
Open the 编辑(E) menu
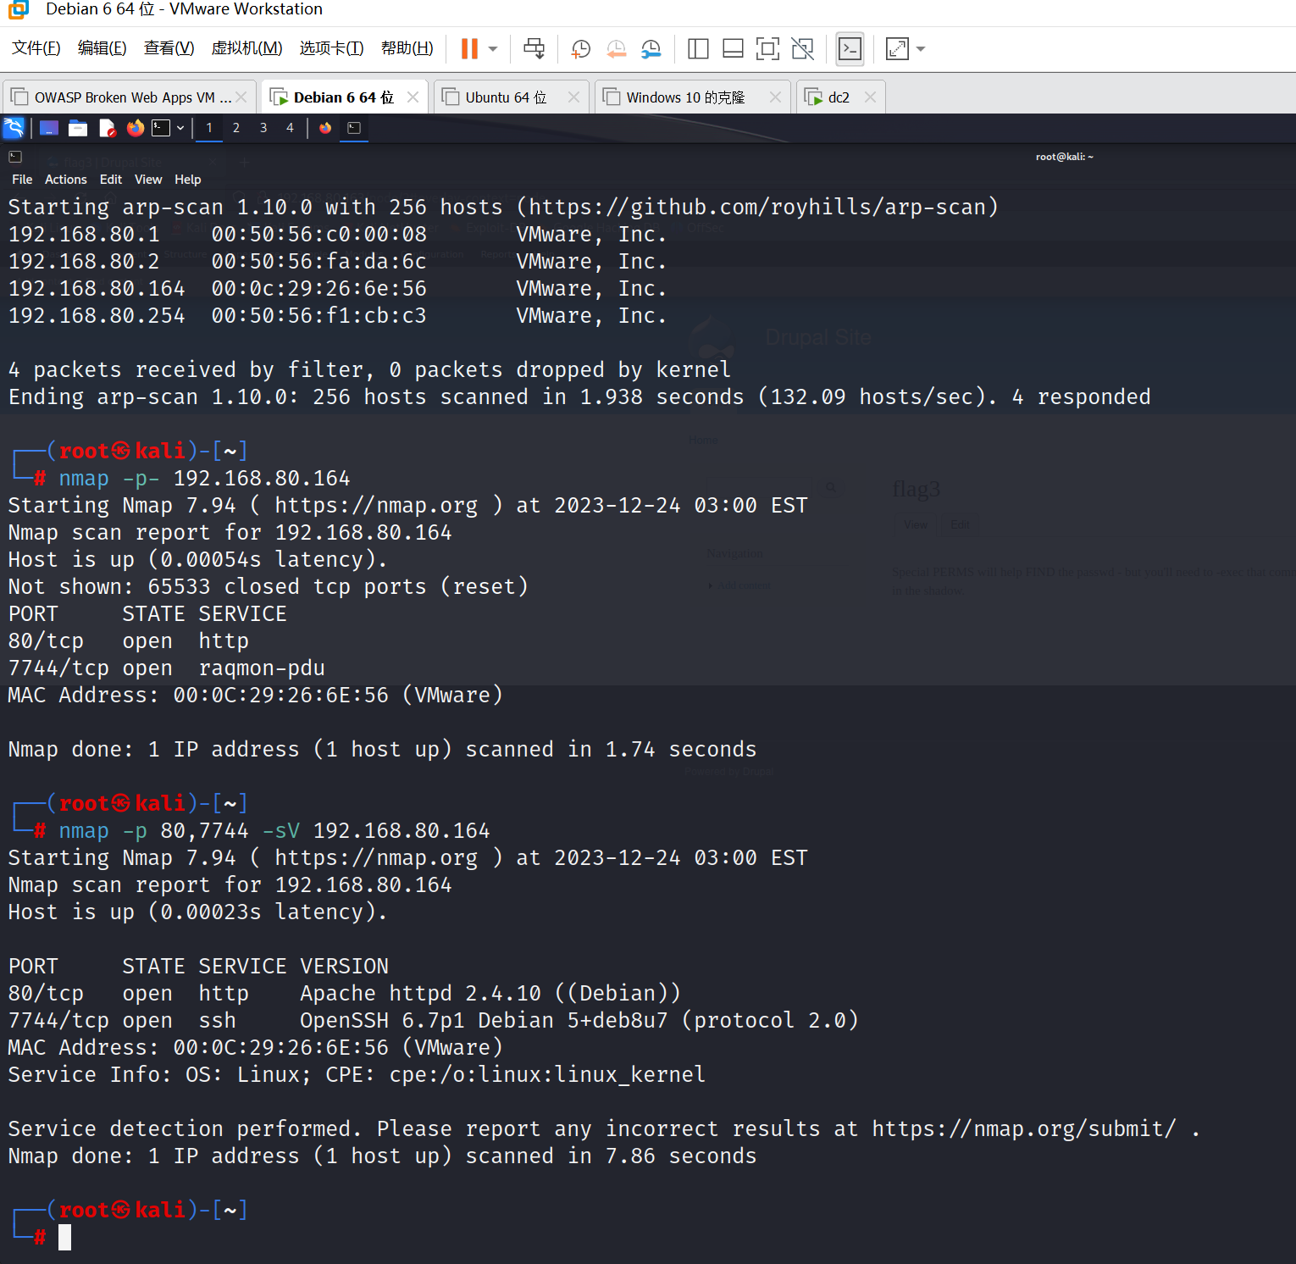102,48
